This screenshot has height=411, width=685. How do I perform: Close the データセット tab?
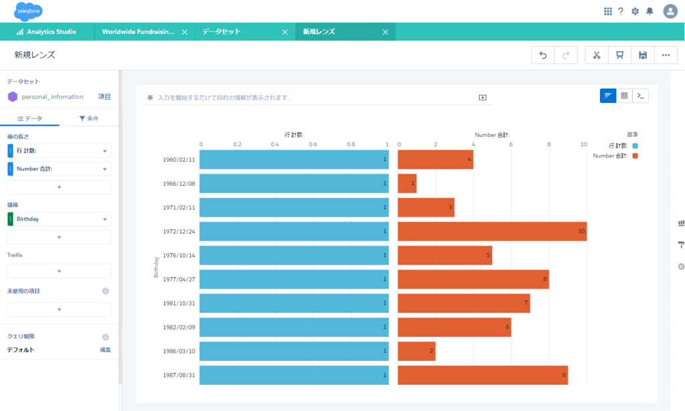click(285, 32)
